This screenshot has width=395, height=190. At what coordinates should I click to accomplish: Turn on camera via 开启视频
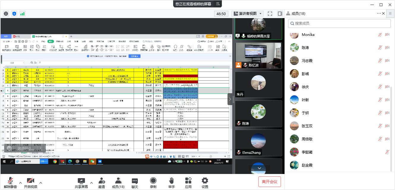pos(31,183)
